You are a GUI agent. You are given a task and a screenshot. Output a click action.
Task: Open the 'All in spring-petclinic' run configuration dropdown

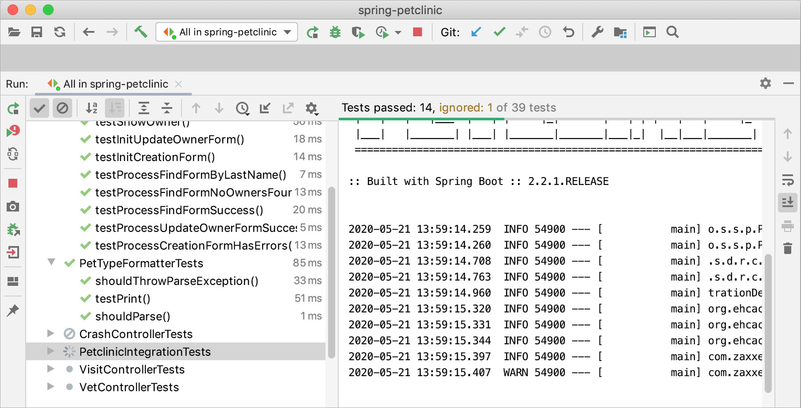click(x=227, y=32)
